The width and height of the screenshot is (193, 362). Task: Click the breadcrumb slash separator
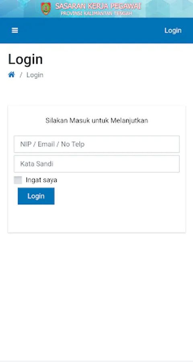[21, 75]
